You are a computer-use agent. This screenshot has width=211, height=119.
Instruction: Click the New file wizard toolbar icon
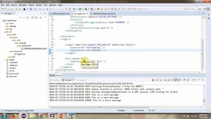click(x=3, y=9)
